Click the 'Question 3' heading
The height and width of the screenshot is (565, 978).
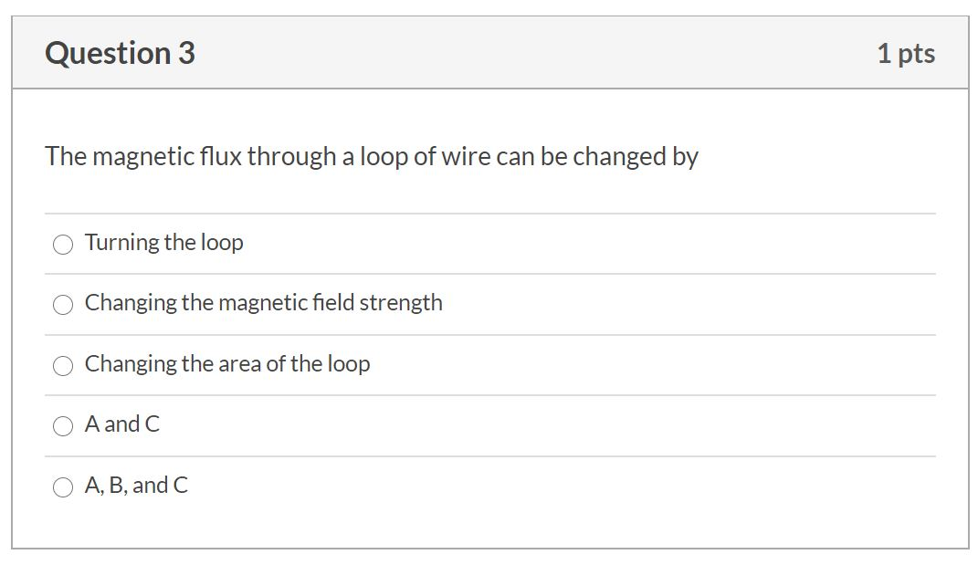click(x=119, y=52)
